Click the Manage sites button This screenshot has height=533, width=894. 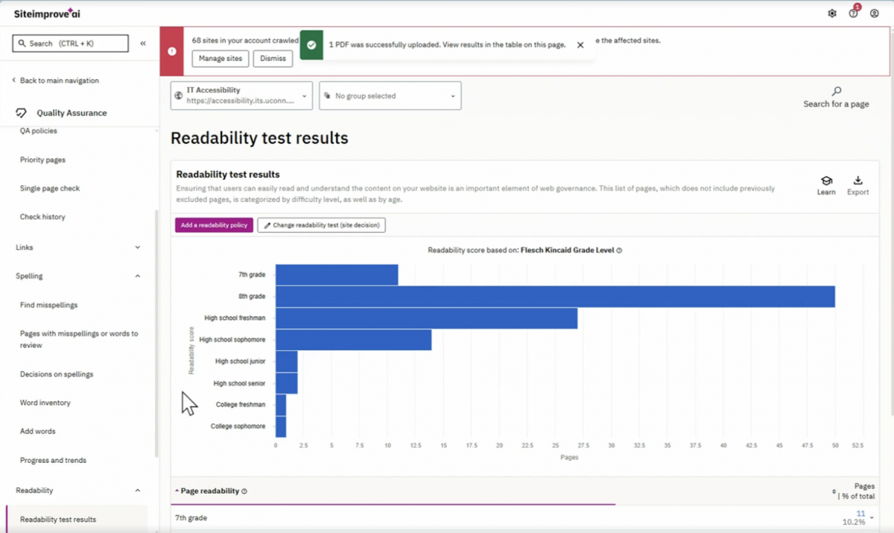221,58
